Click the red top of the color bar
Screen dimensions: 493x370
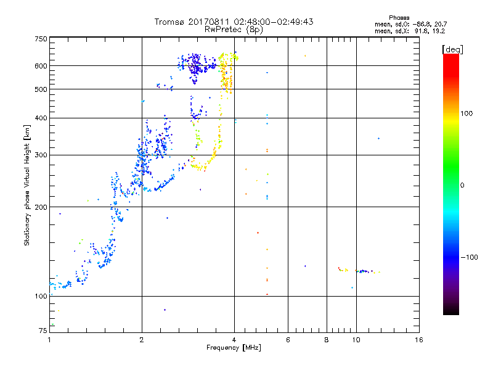click(450, 57)
